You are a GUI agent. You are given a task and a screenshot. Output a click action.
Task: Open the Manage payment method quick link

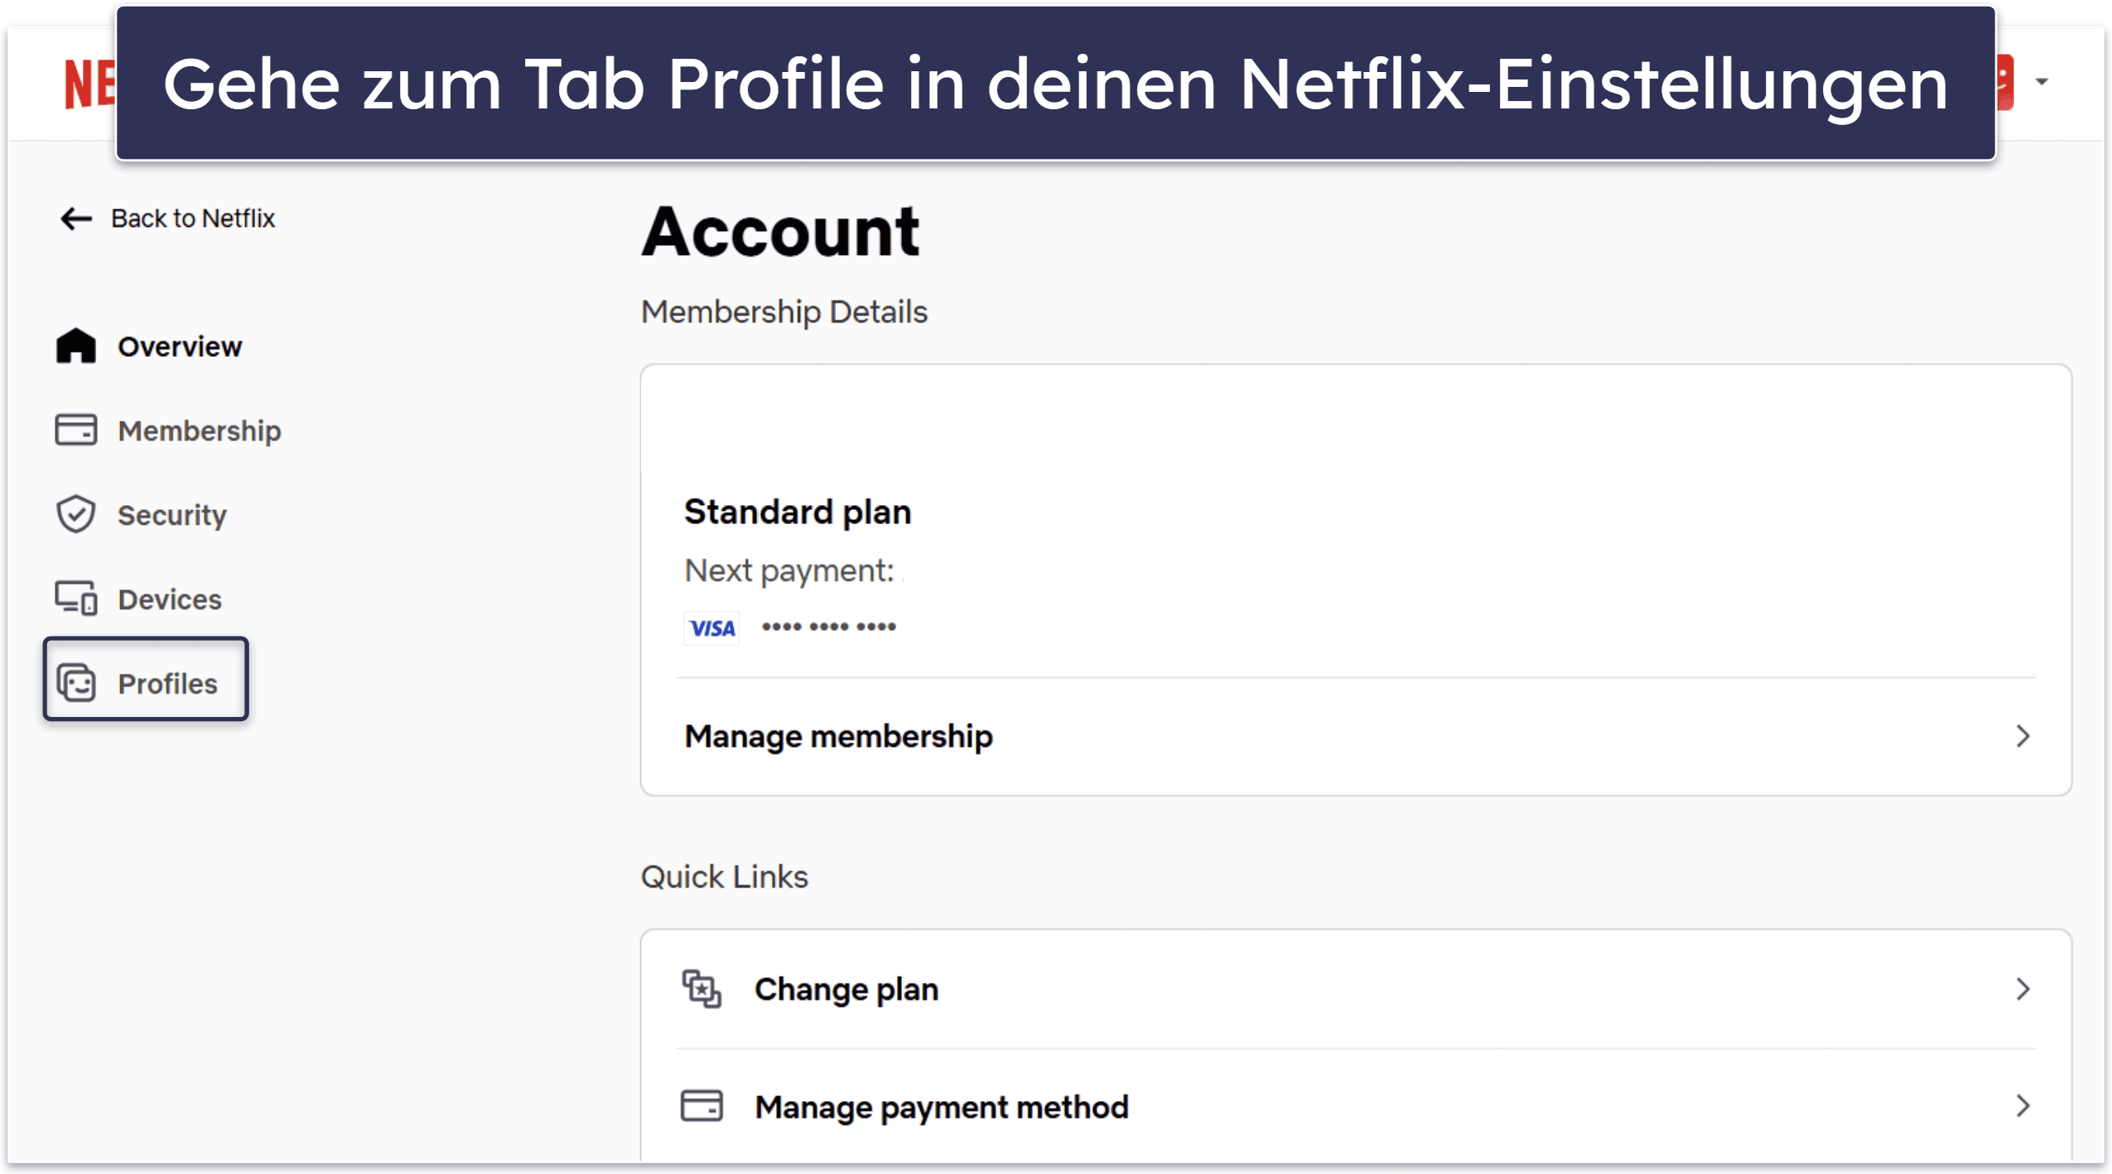tap(1356, 1106)
